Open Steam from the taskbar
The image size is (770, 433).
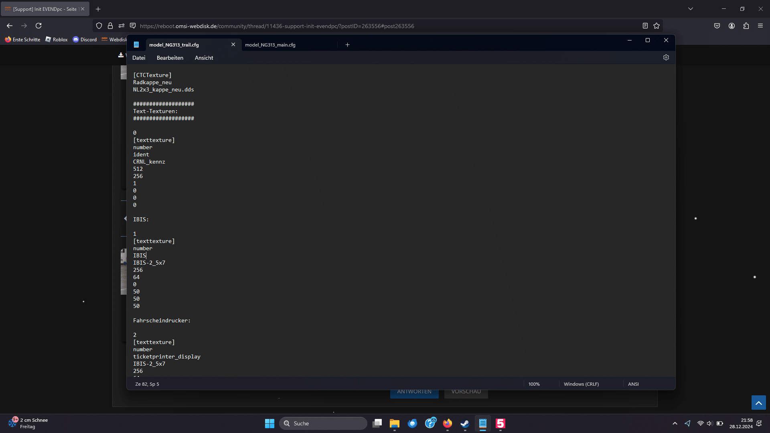coord(465,423)
